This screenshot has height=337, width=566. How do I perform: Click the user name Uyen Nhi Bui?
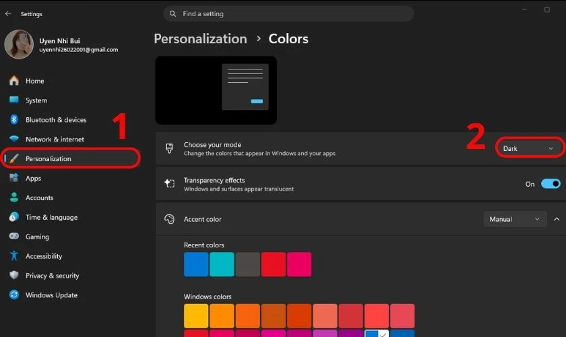point(59,41)
